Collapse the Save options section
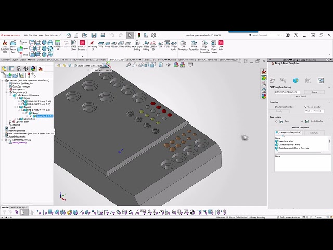Viewport: 333px width, 250px height. click(x=329, y=117)
